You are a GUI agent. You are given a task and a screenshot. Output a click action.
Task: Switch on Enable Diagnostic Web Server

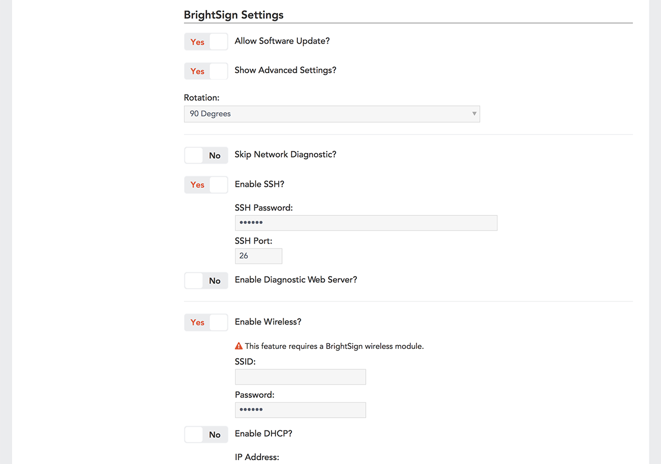[206, 280]
